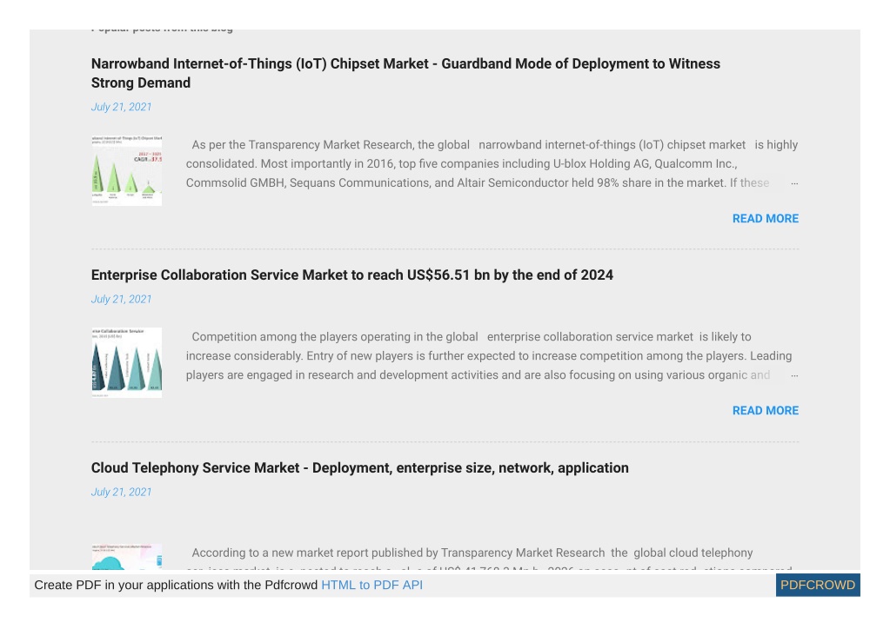Open the Enterprise Collaboration Service Market post title
The image size is (890, 629).
pos(352,275)
